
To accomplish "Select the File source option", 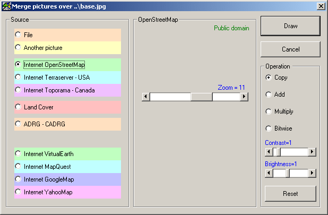I will (x=67, y=35).
